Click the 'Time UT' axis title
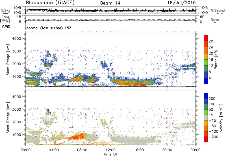 point(110,154)
